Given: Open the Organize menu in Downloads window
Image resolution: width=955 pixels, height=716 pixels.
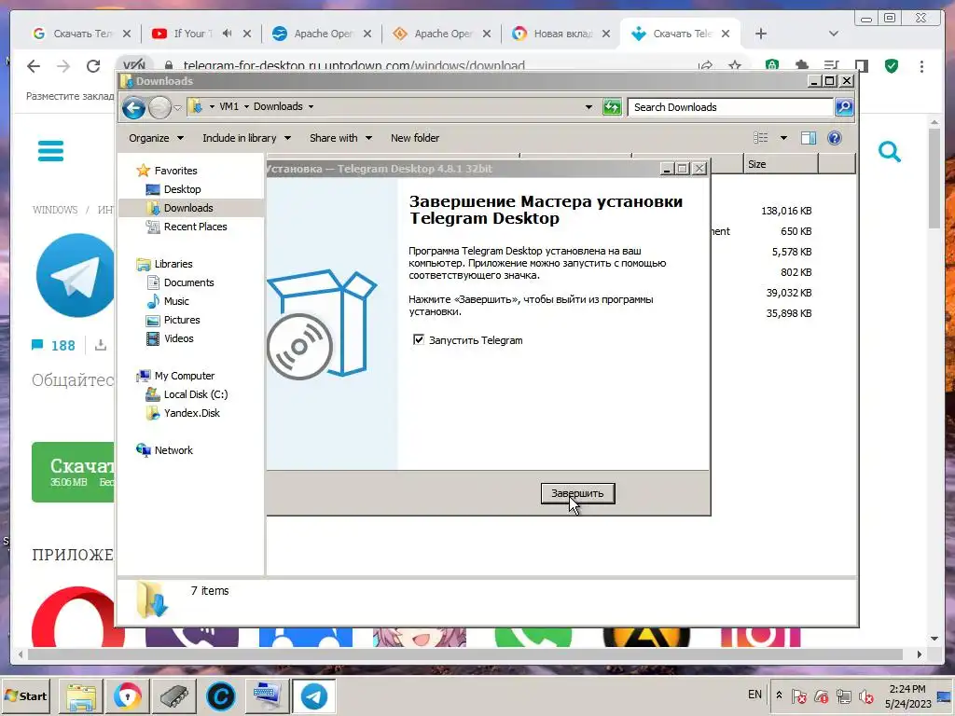Looking at the screenshot, I should (156, 138).
